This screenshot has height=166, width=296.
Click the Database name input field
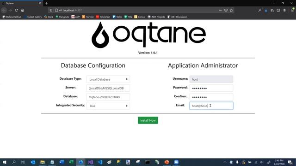click(x=108, y=97)
